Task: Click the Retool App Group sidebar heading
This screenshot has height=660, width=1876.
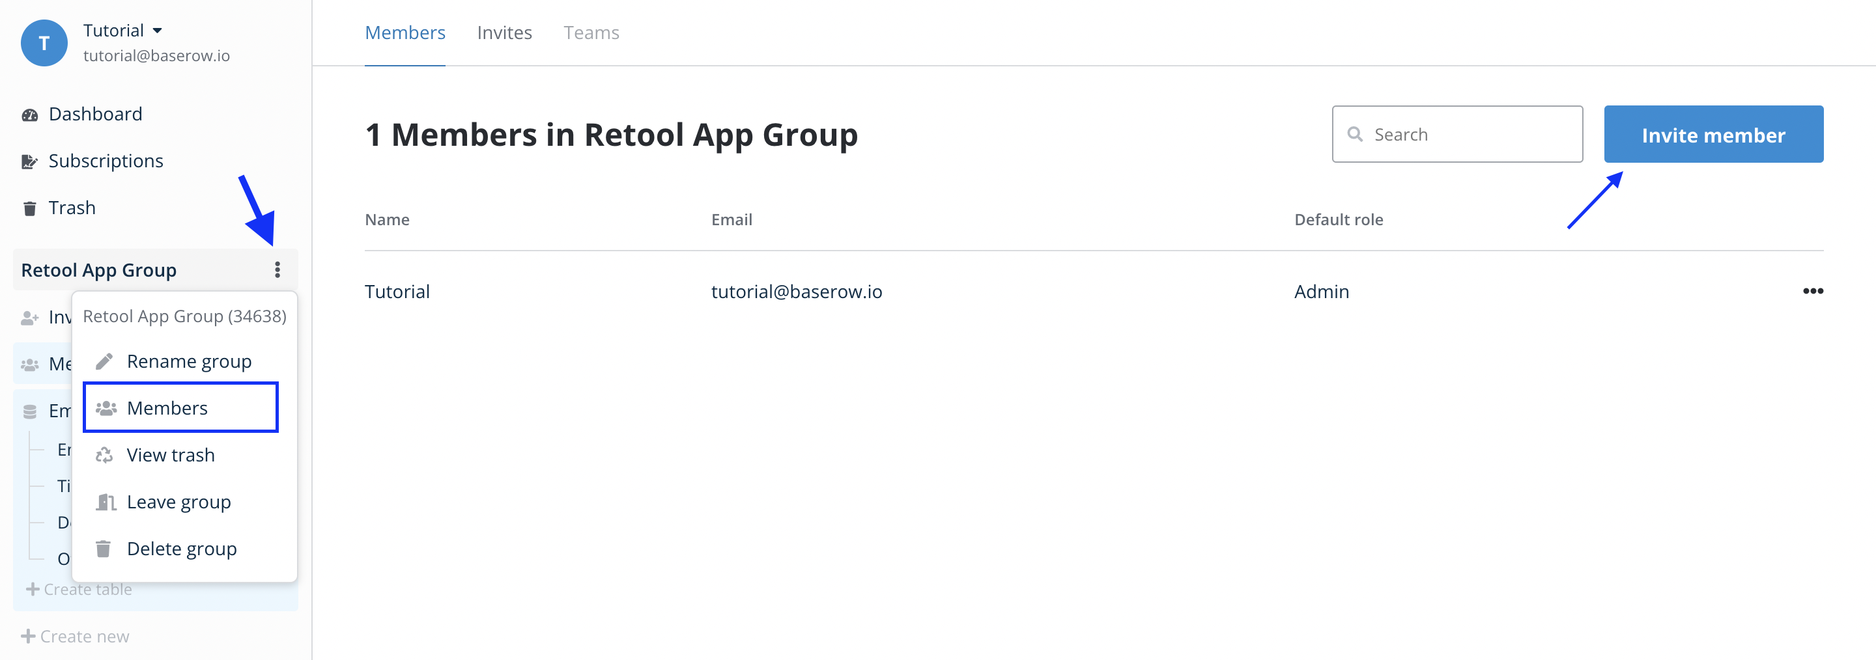Action: tap(99, 270)
